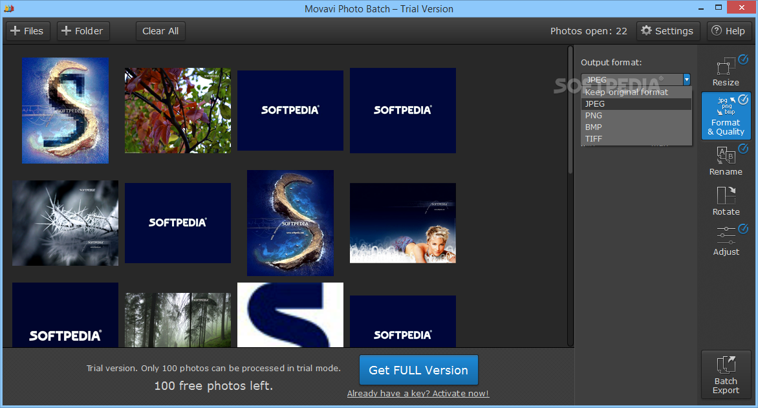Add photos with the Files button
758x408 pixels.
pos(28,31)
